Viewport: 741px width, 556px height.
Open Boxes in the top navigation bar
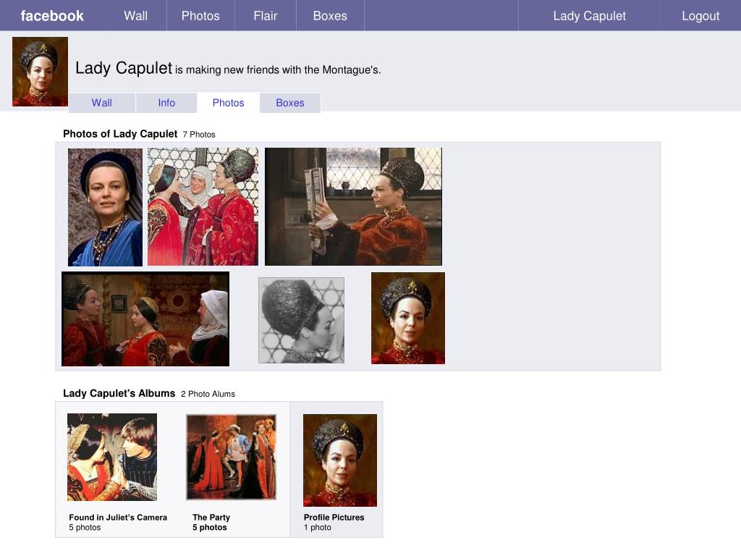pyautogui.click(x=330, y=16)
